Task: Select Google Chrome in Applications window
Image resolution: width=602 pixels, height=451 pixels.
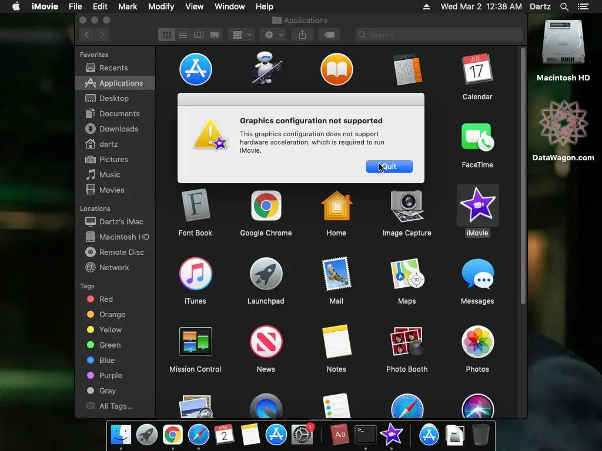Action: click(x=266, y=206)
